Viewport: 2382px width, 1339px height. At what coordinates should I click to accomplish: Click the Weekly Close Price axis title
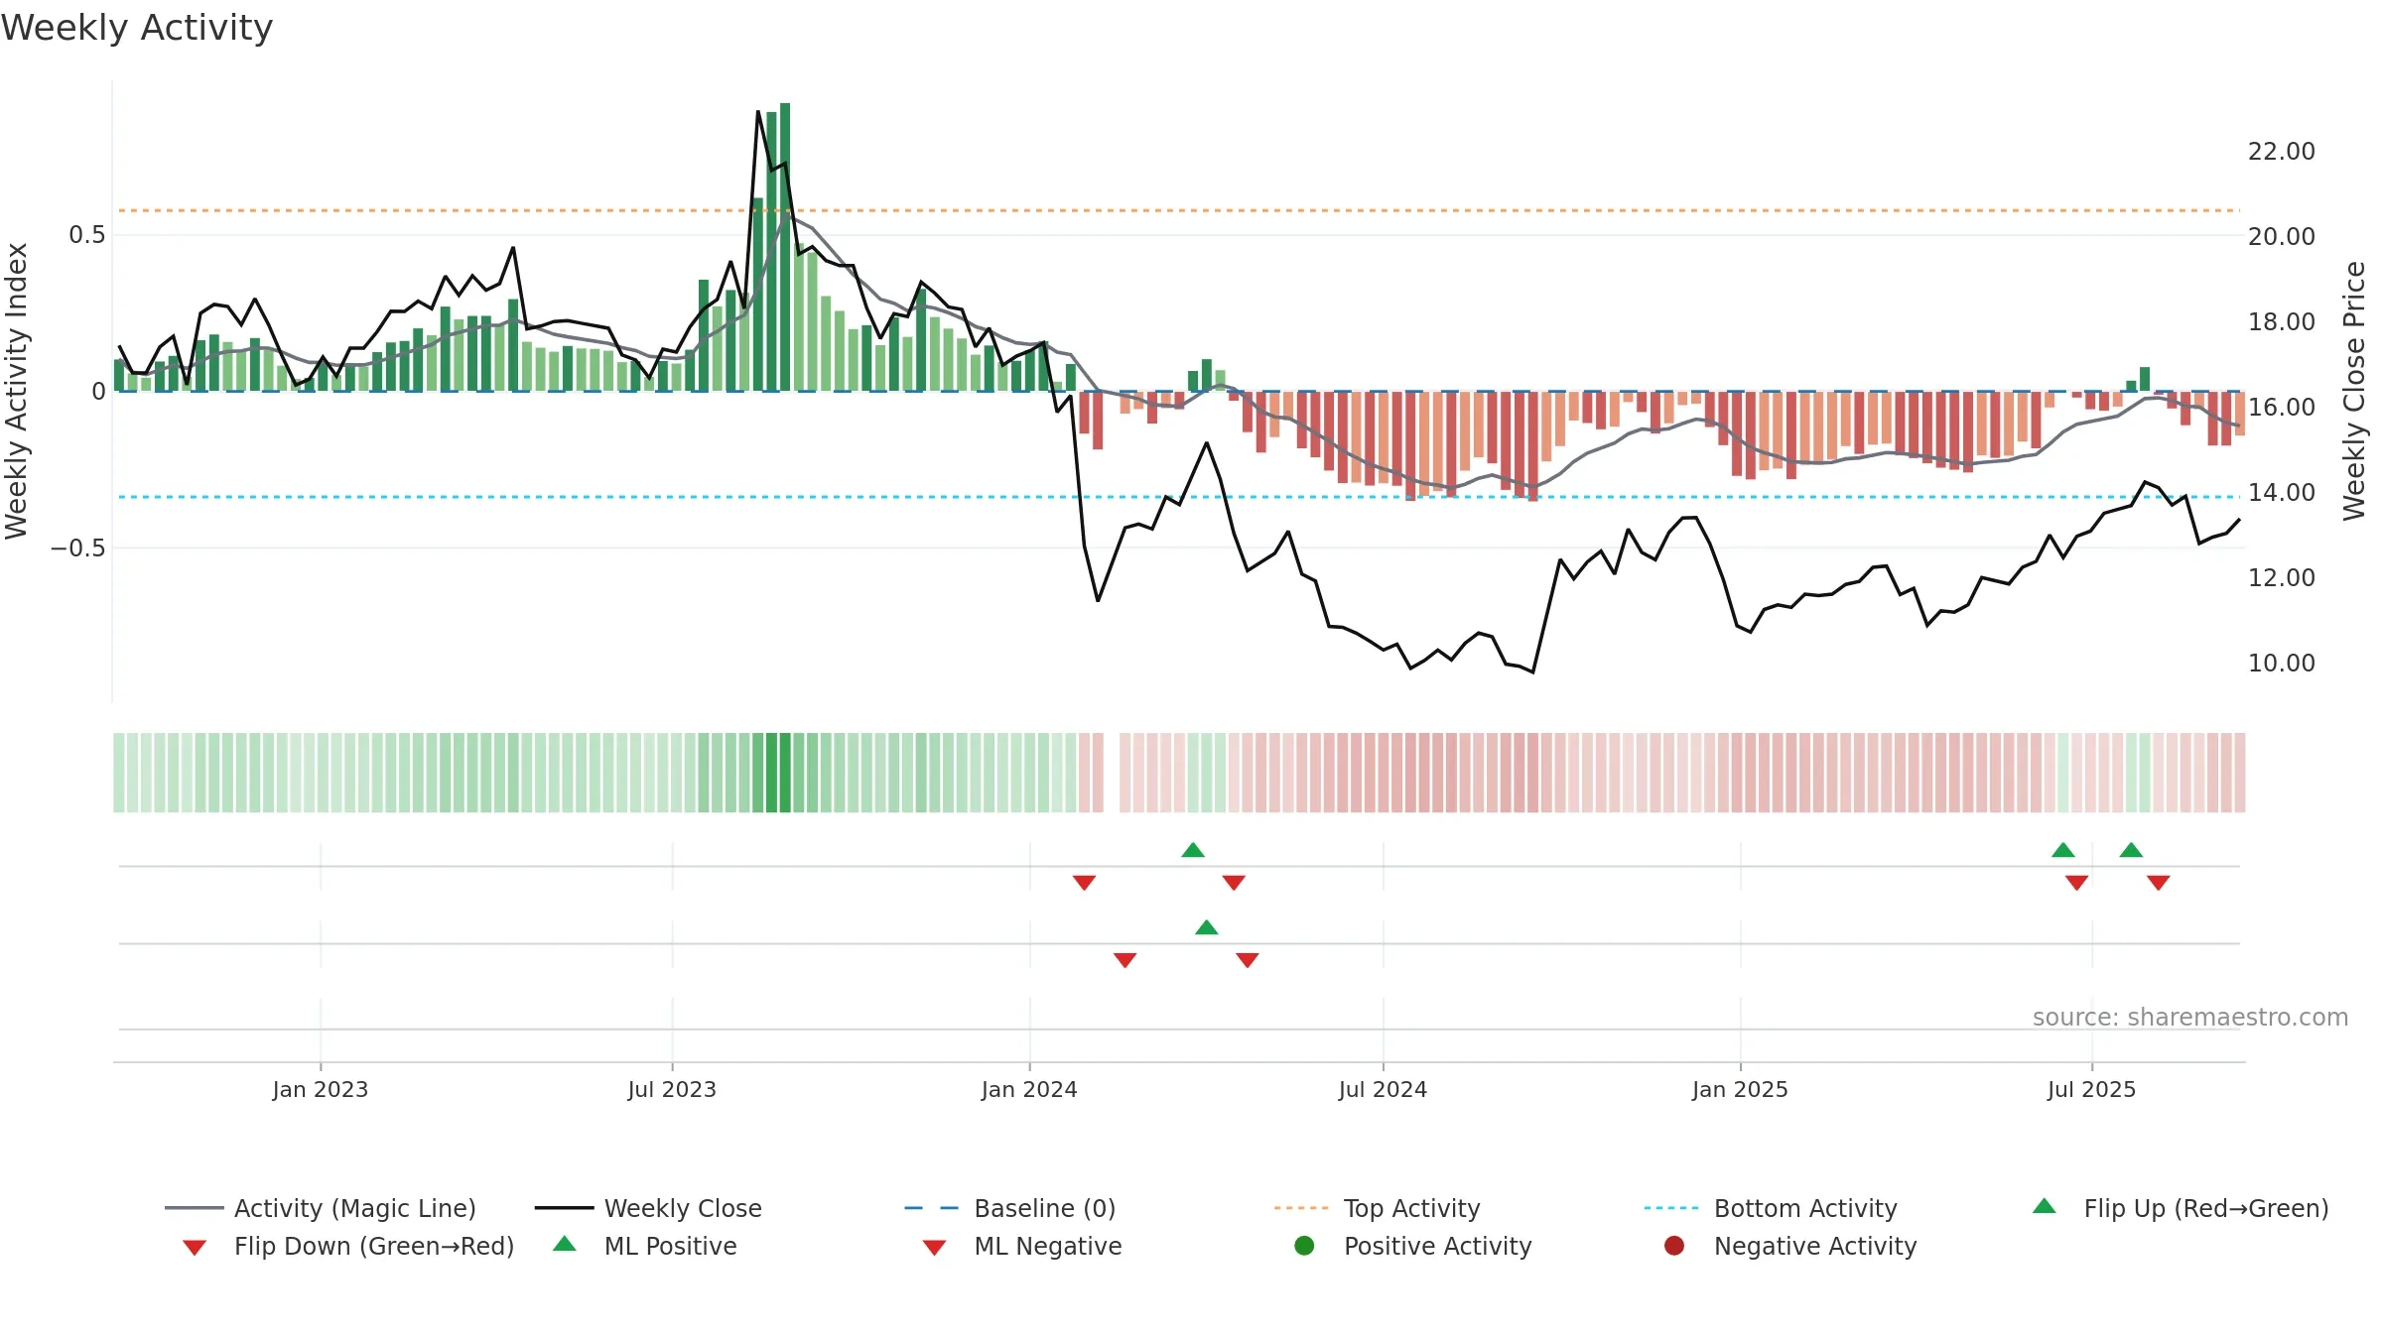click(2354, 392)
